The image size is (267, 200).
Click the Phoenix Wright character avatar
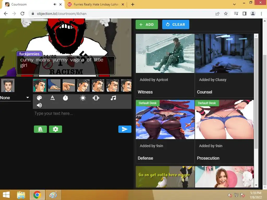8,85
